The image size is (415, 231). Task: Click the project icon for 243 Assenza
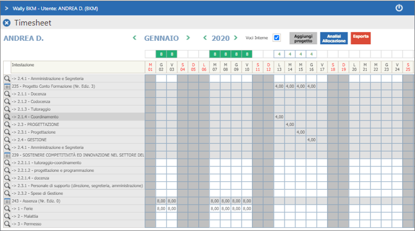[7, 201]
